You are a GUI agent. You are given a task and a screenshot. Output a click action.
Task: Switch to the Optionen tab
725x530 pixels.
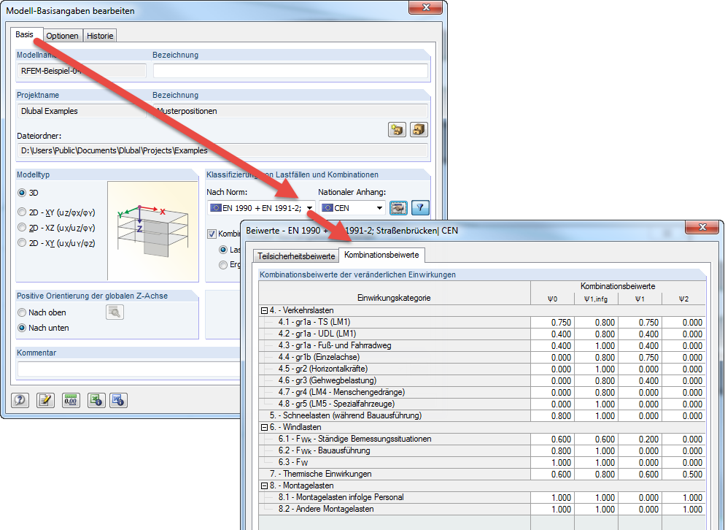pos(63,36)
